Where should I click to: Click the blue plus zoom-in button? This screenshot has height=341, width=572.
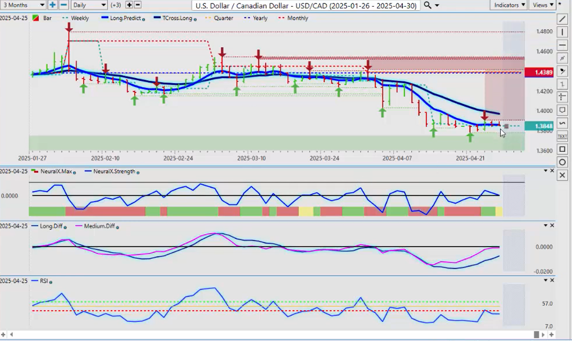click(52, 5)
